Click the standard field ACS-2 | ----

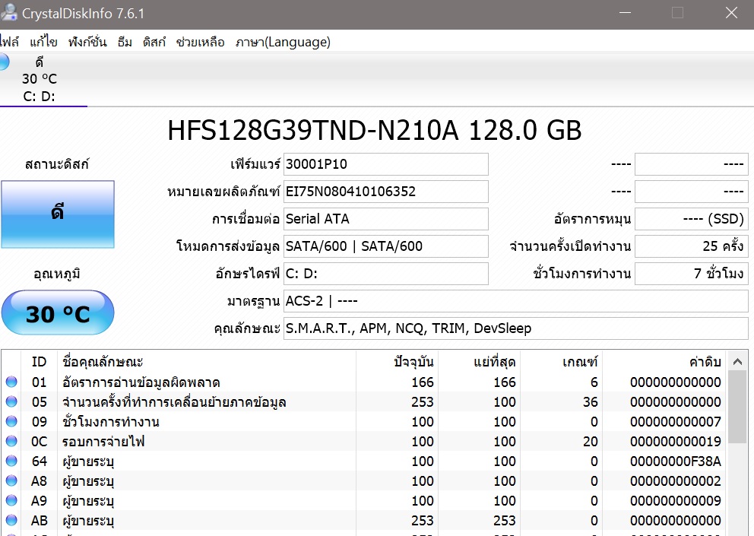(516, 301)
